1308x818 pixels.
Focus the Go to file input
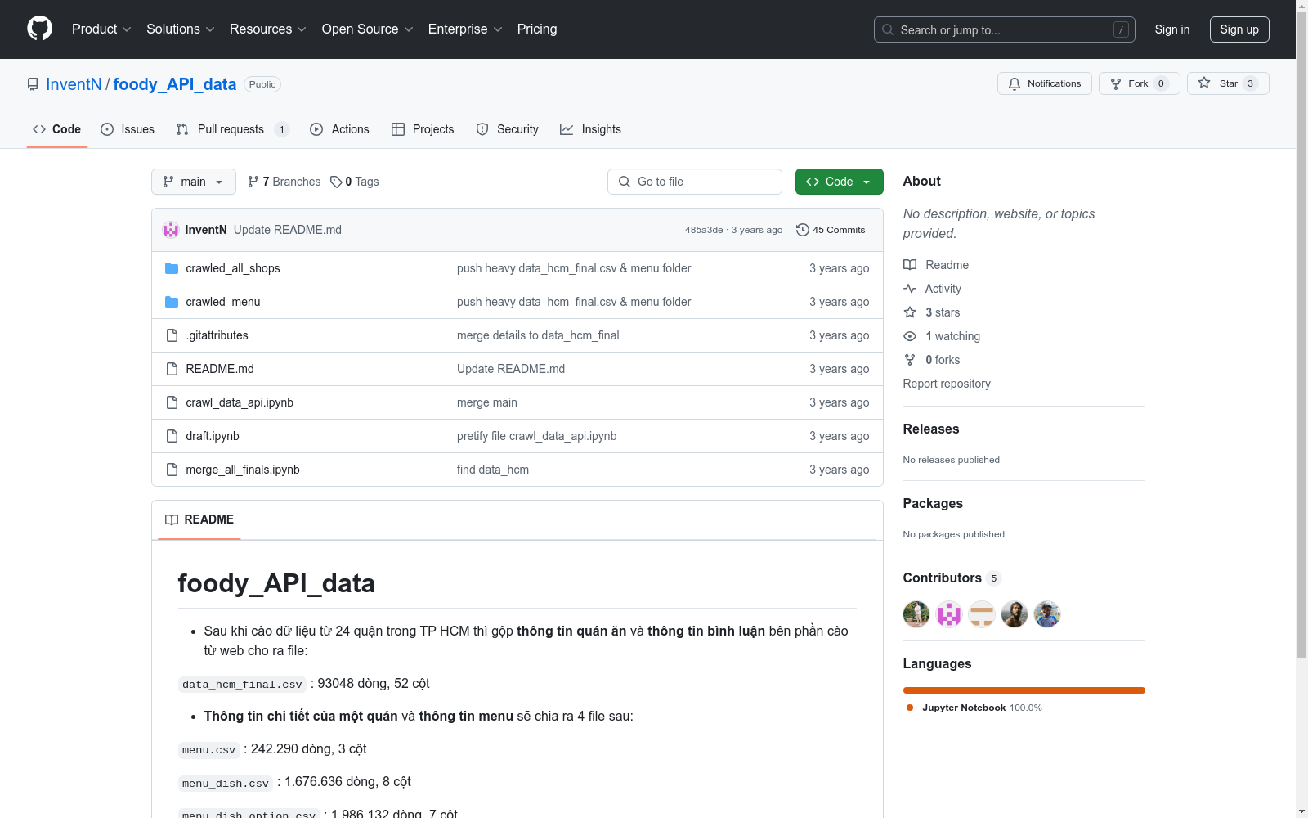tap(695, 182)
